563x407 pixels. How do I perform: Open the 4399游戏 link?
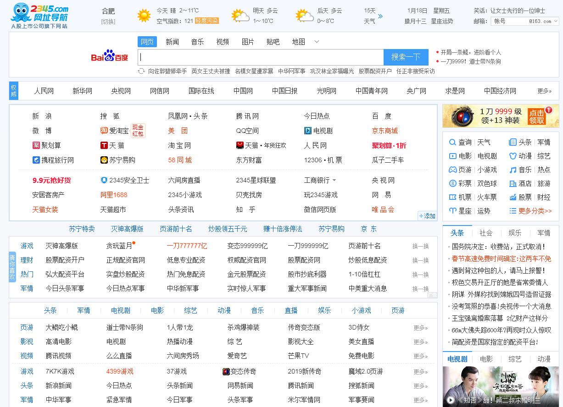point(120,371)
